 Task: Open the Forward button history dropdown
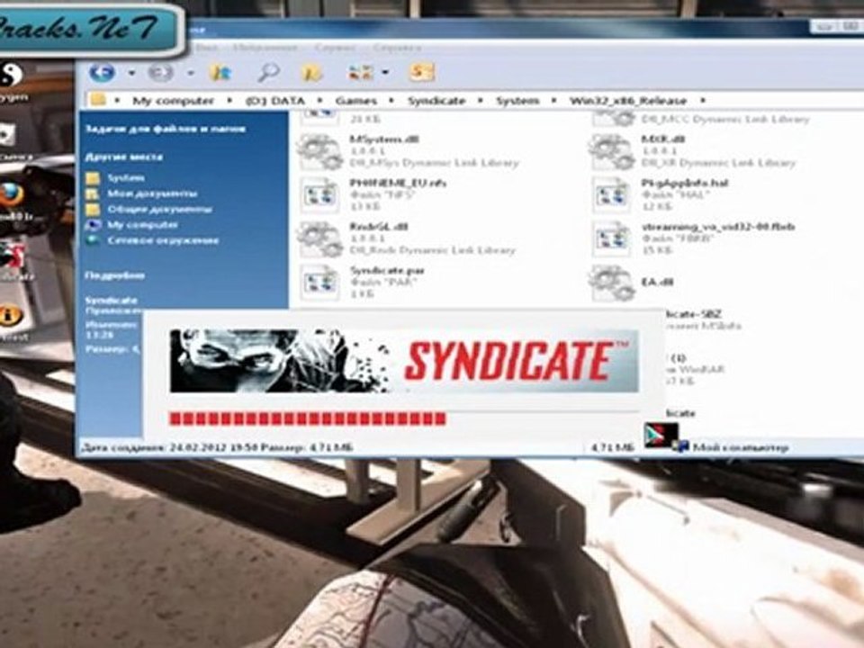(x=190, y=72)
